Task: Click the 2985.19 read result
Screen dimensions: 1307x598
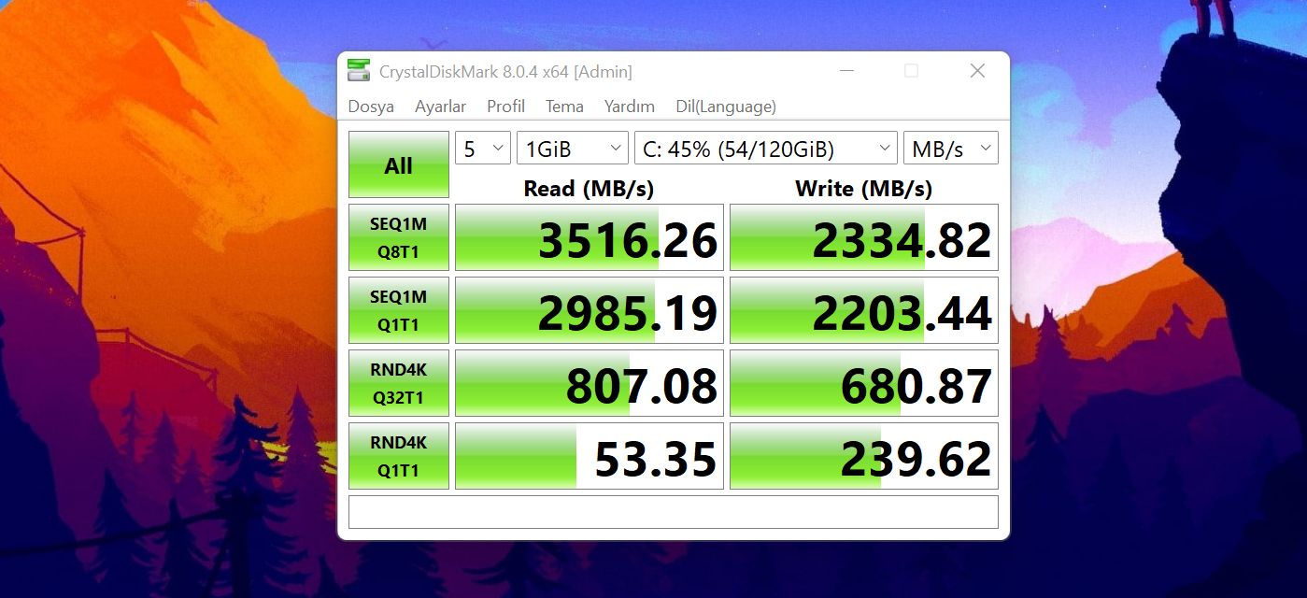Action: click(x=590, y=310)
